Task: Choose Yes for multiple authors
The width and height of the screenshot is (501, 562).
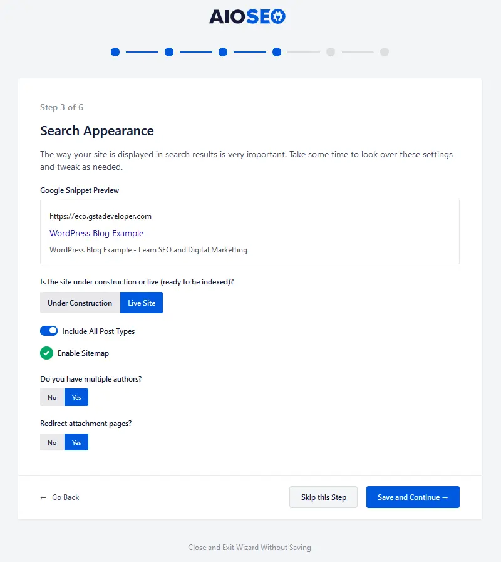Action: [x=76, y=397]
